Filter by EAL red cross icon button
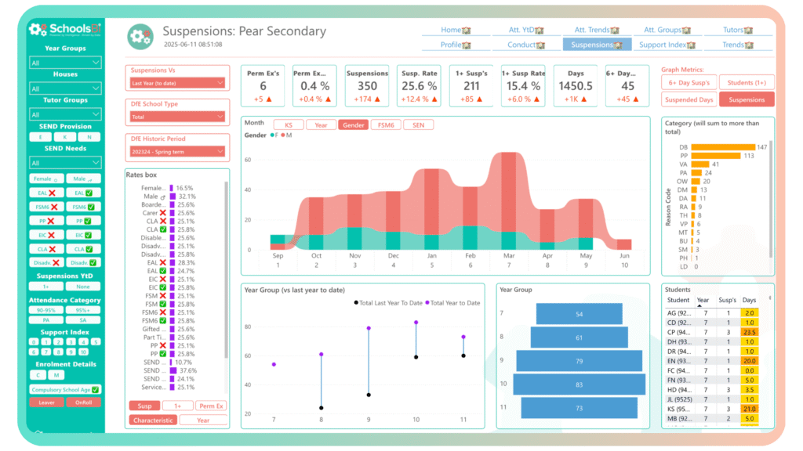The image size is (803, 451). [46, 193]
